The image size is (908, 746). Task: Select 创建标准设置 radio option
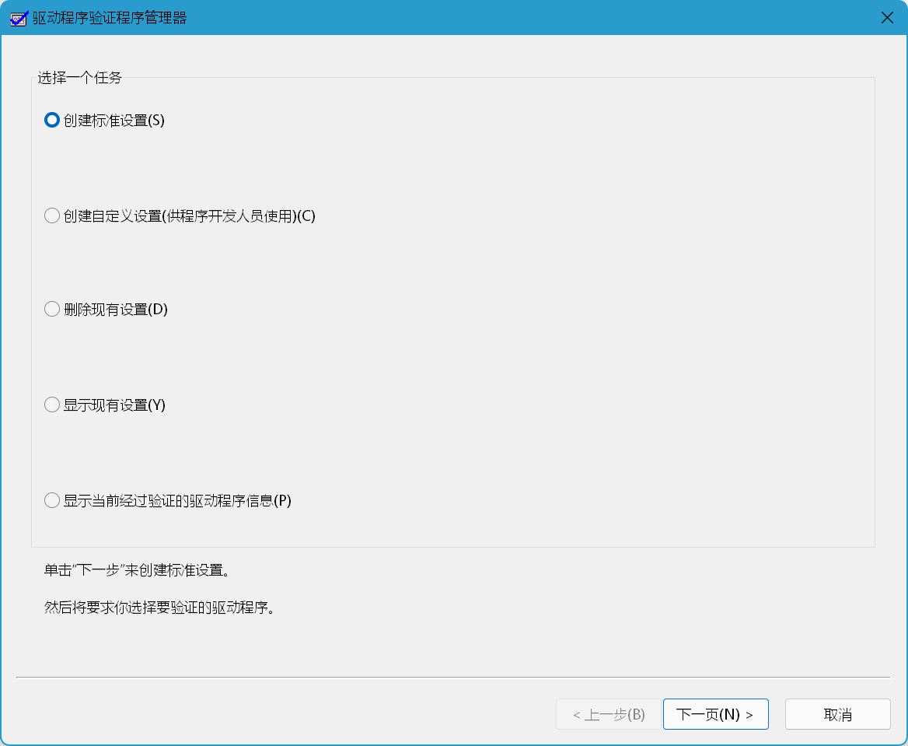tap(51, 120)
